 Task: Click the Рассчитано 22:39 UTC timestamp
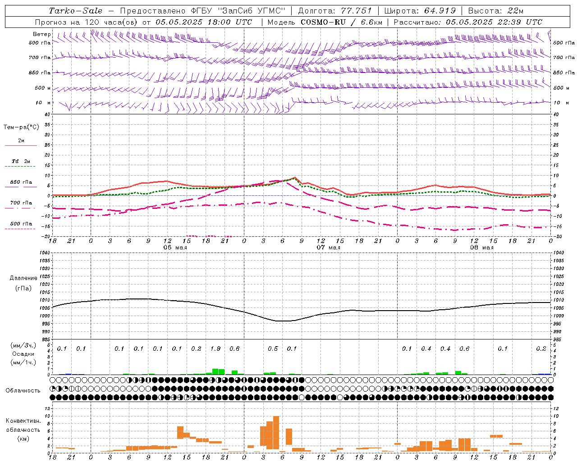click(468, 22)
